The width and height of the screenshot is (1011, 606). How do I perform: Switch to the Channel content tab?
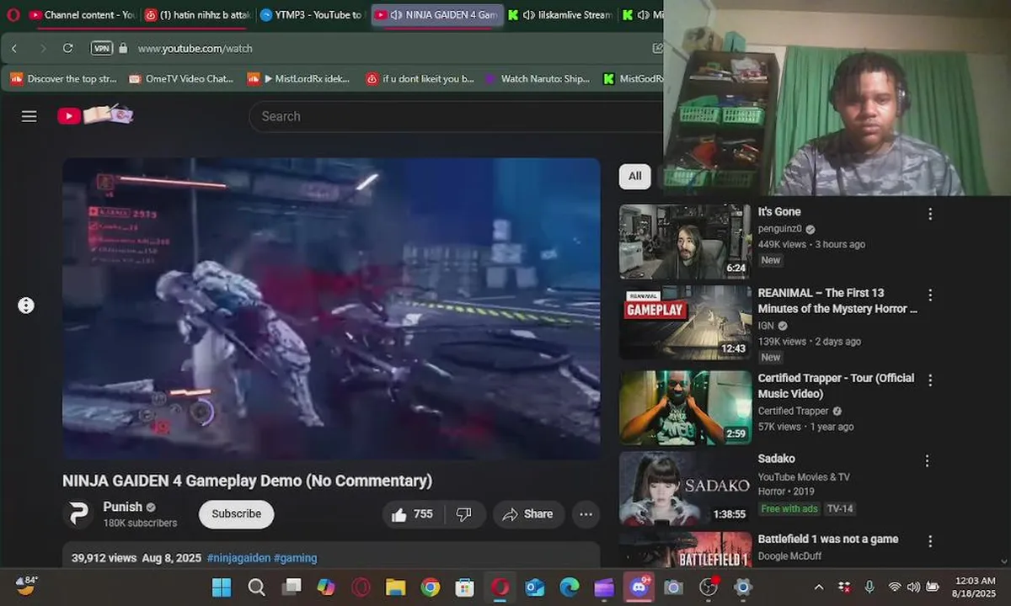coord(83,15)
